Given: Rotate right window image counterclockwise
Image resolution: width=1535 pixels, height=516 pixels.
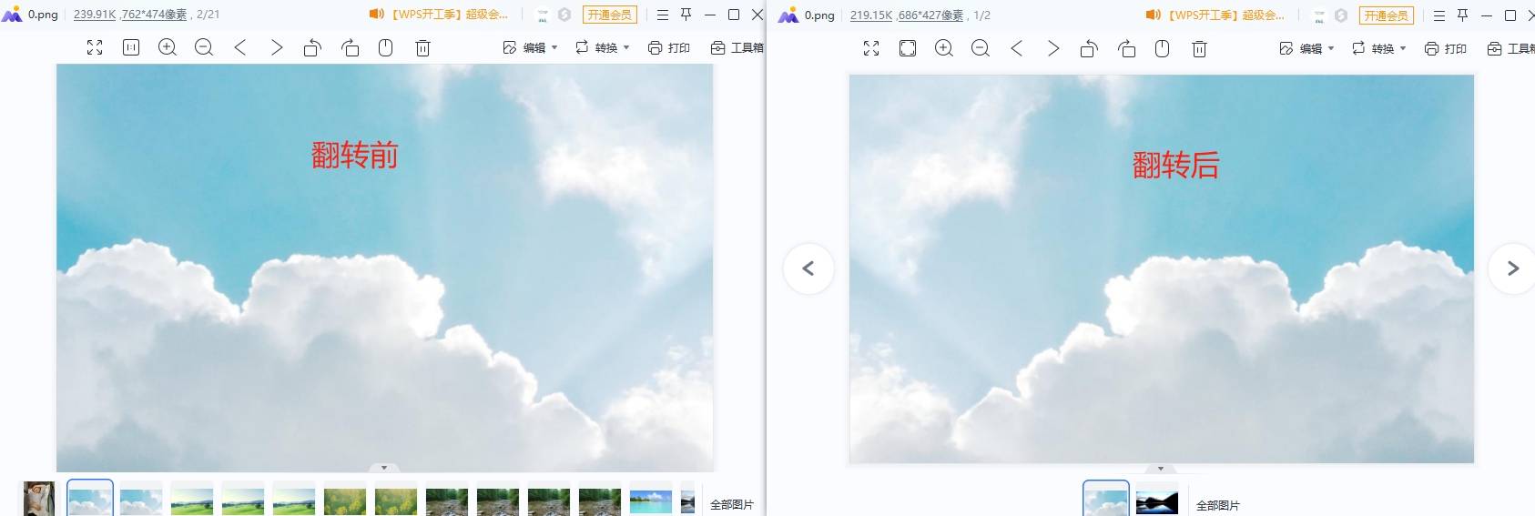Looking at the screenshot, I should (x=1089, y=48).
